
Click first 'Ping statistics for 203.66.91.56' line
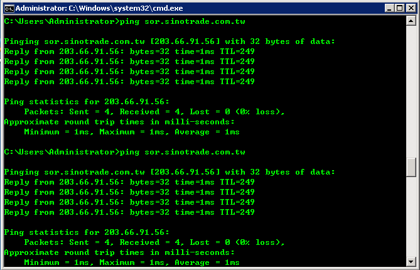87,102
